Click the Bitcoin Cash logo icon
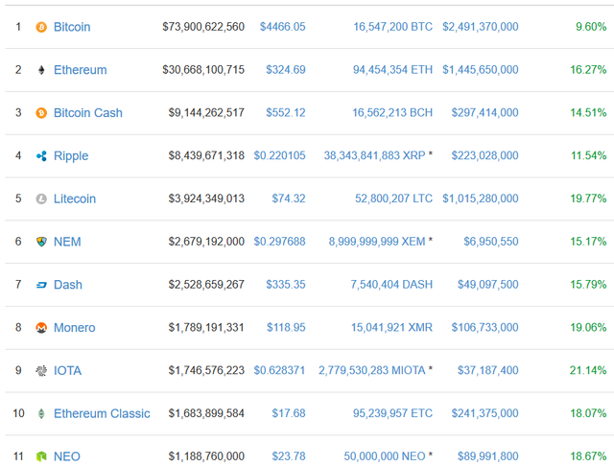Viewport: 614px width, 467px height. tap(41, 113)
